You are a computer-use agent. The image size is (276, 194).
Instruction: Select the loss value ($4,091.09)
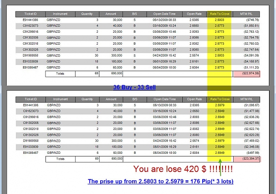(x=251, y=56)
